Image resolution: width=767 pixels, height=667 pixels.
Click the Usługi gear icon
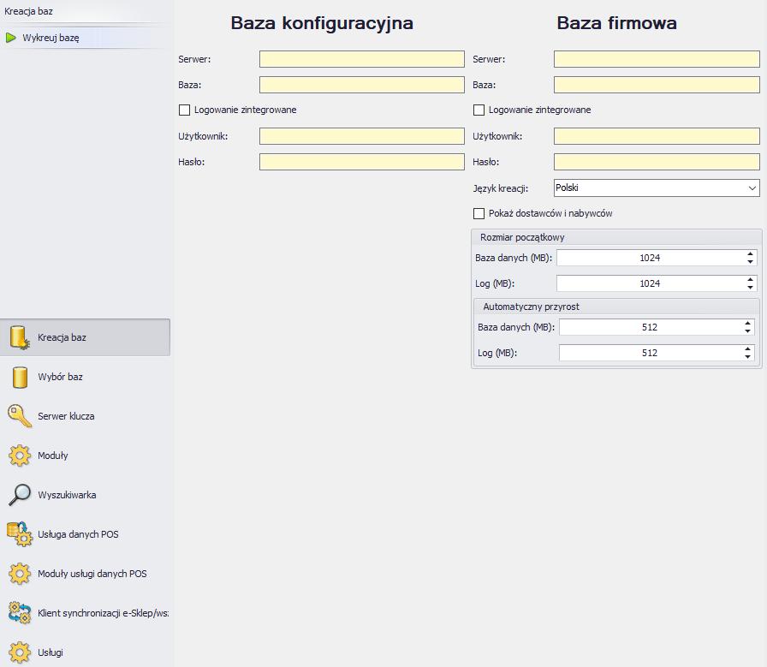[20, 652]
